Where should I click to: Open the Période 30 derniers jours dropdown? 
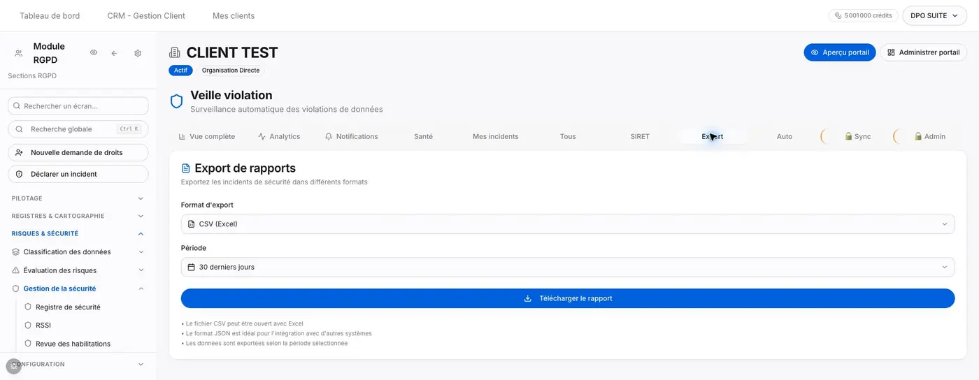[568, 267]
